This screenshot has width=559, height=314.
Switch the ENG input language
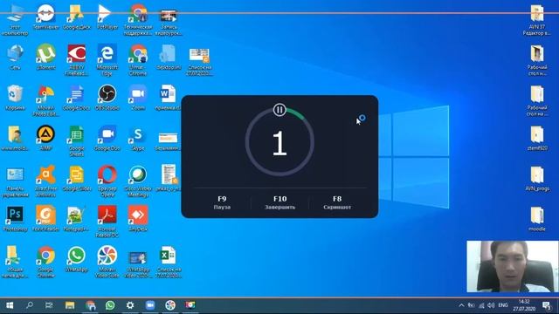tap(503, 305)
